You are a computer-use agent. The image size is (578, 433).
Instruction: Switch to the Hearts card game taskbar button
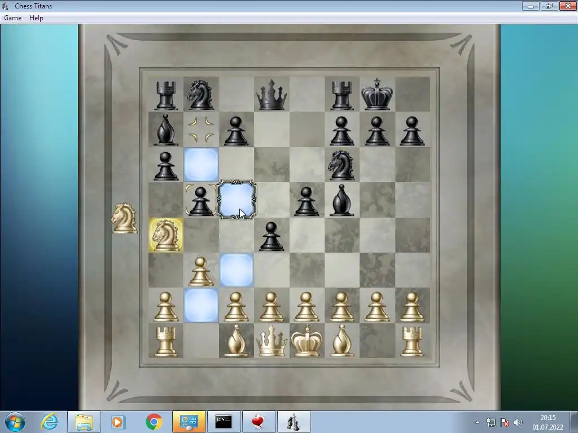pyautogui.click(x=259, y=422)
